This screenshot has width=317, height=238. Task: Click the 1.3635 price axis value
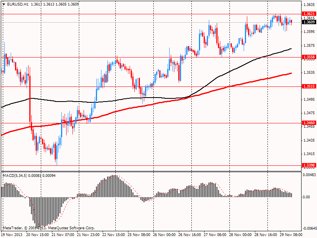pos(309,4)
